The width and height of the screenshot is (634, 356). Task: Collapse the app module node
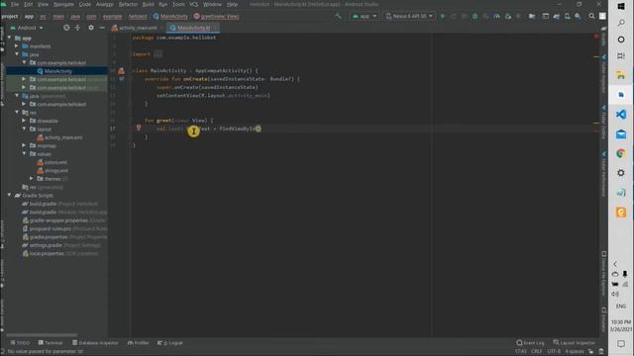pos(9,38)
